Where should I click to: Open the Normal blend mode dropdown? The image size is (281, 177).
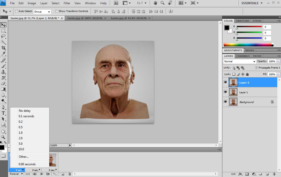tap(240, 61)
